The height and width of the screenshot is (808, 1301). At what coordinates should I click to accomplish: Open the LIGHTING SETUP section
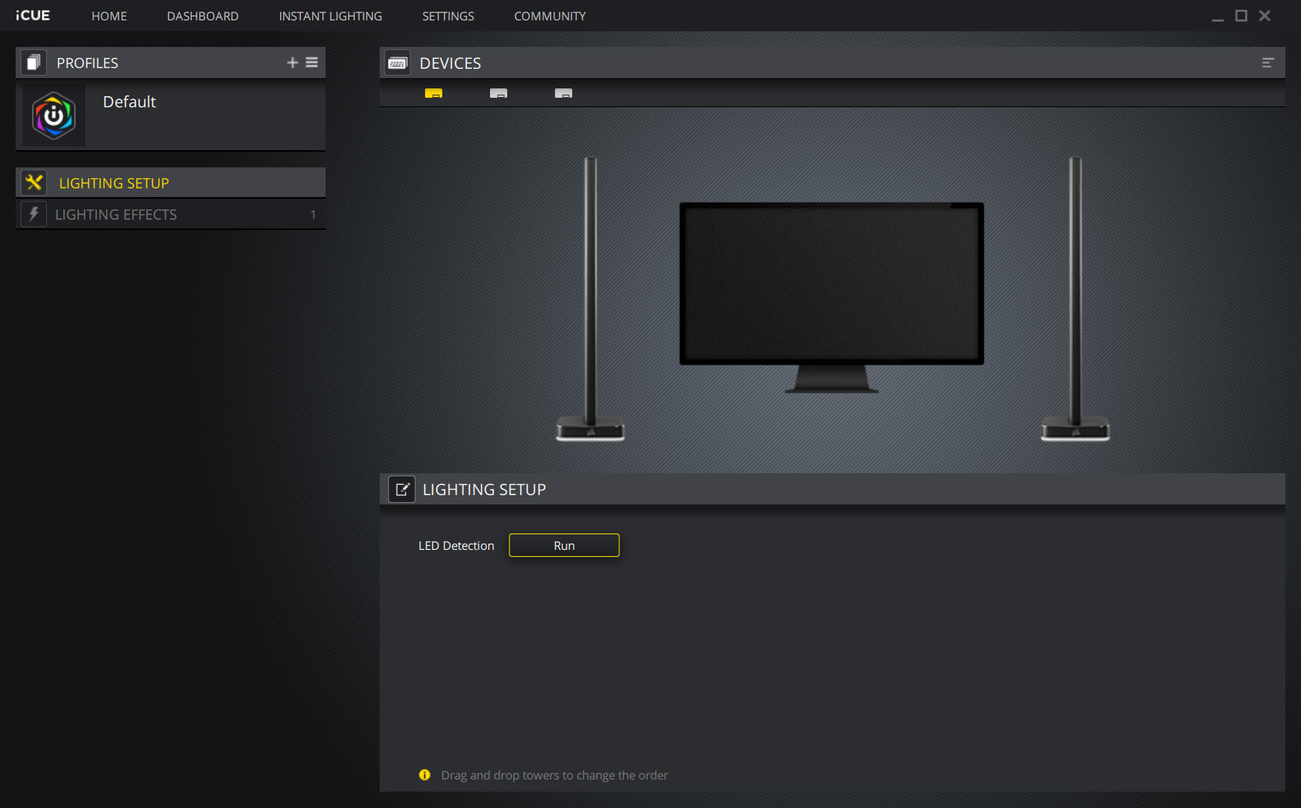tap(171, 182)
